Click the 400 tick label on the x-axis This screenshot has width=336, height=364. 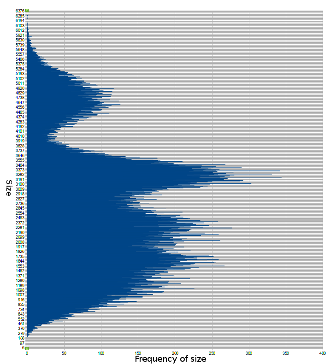323,353
